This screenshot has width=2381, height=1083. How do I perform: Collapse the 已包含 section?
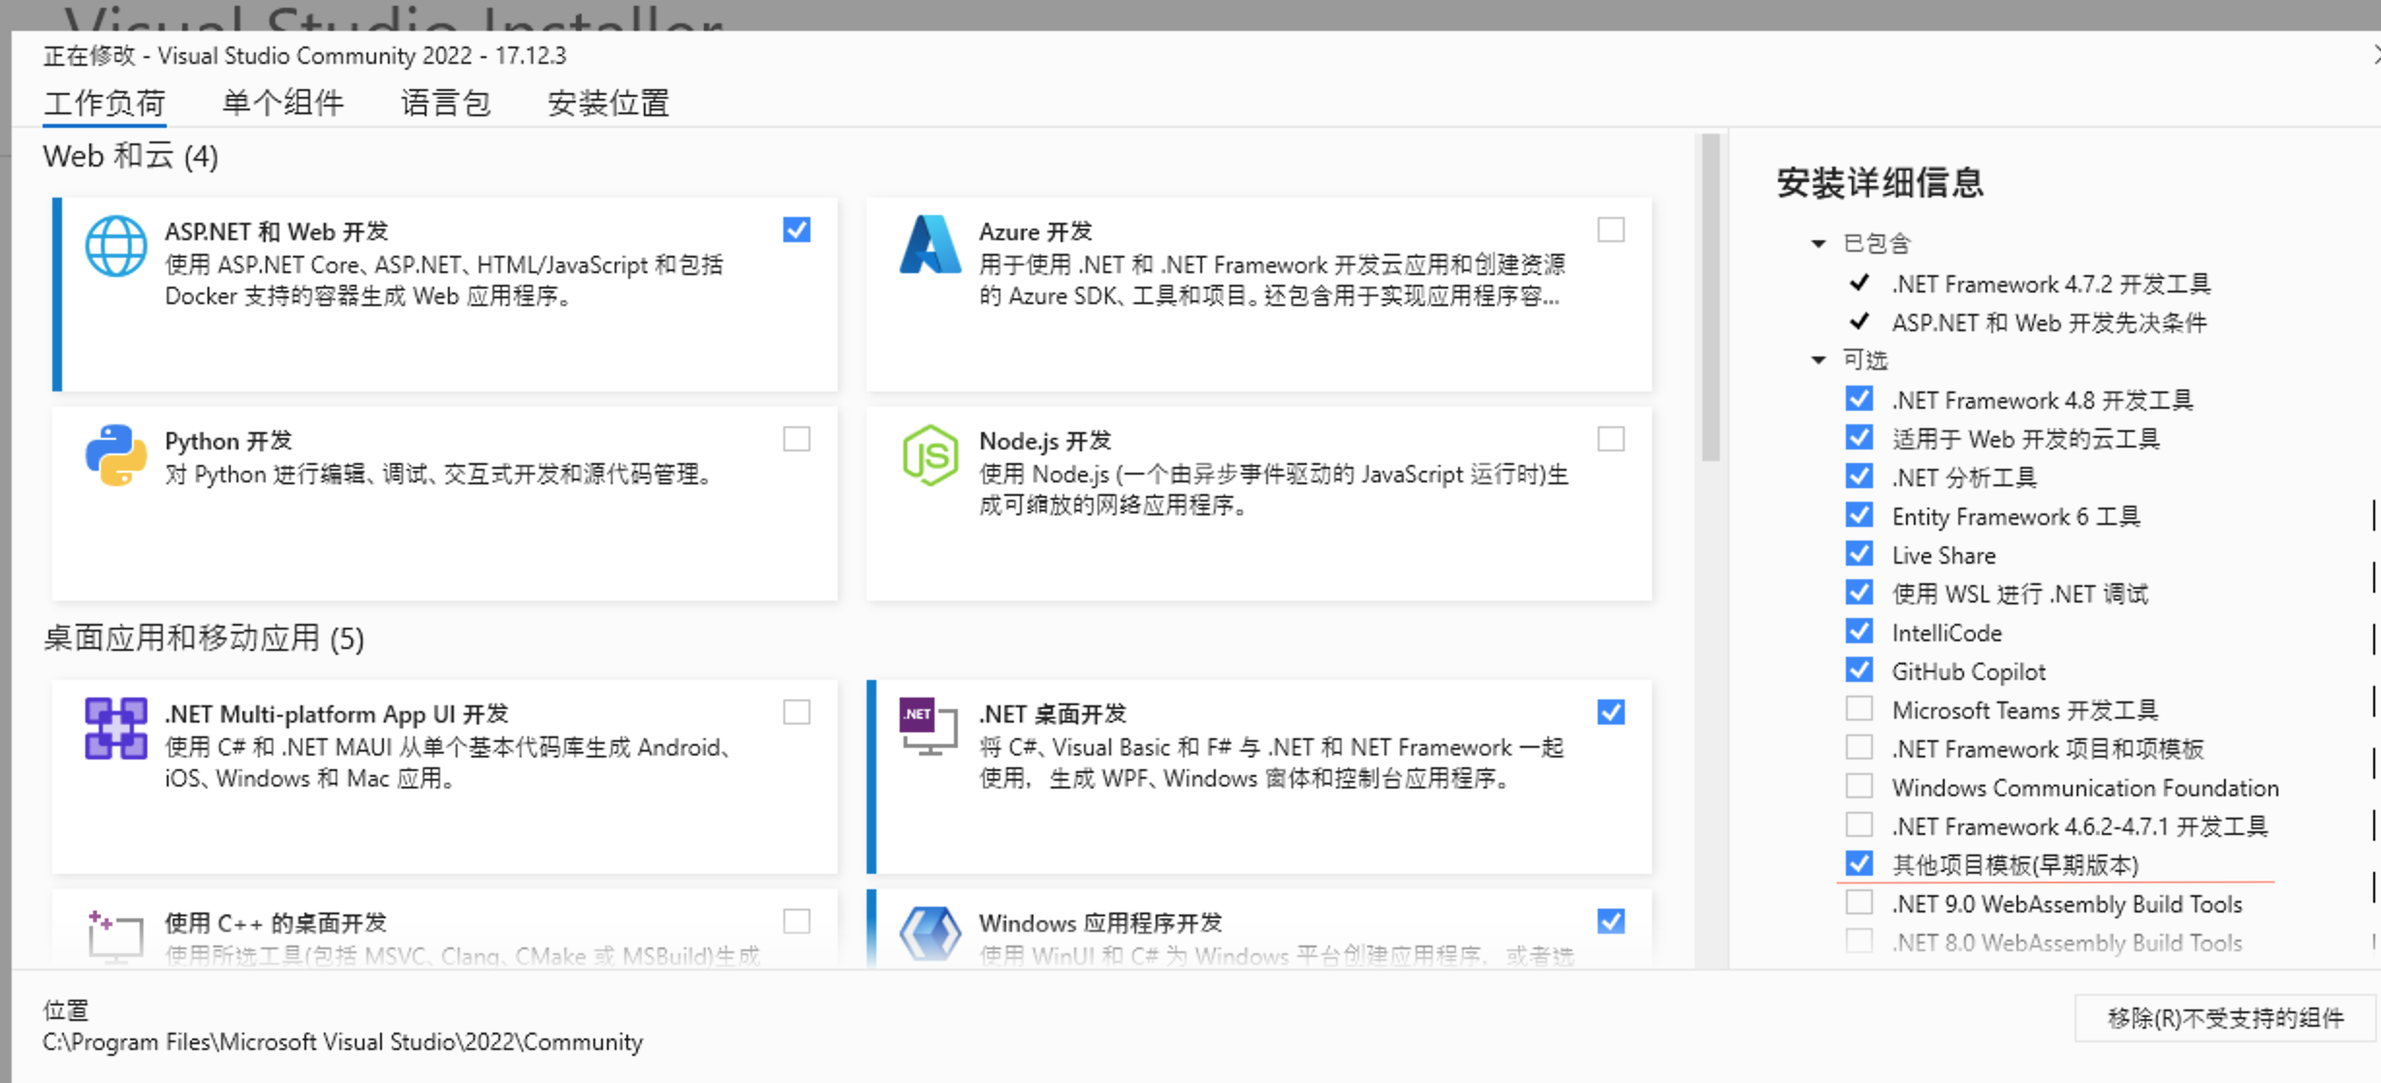1819,244
